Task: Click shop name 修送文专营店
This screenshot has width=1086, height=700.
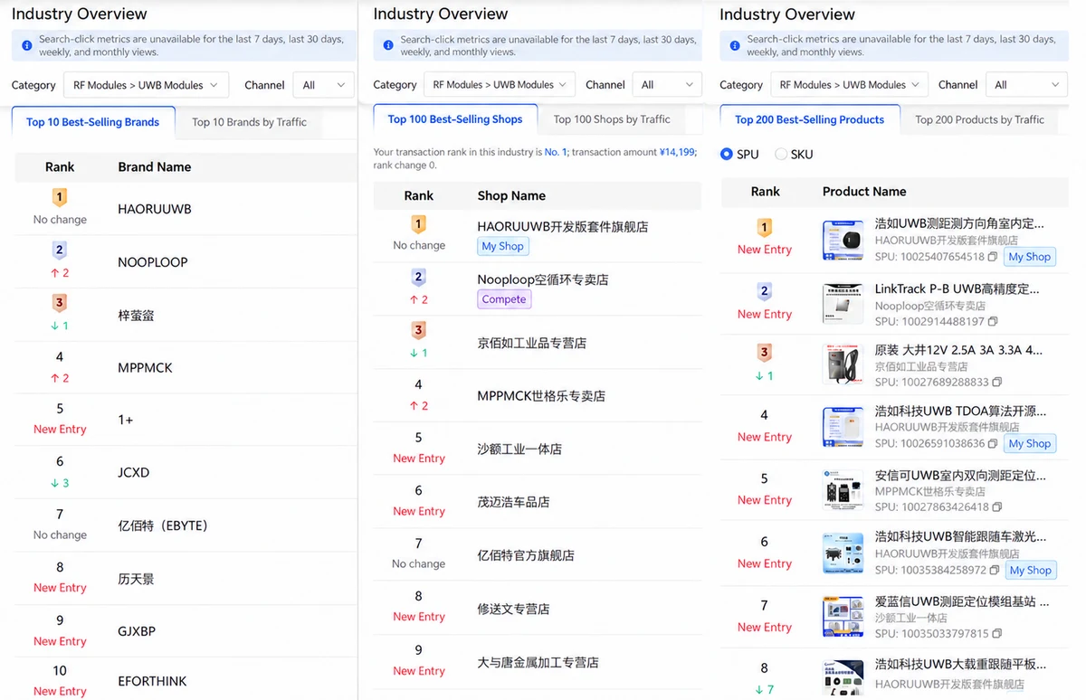Action: point(513,609)
